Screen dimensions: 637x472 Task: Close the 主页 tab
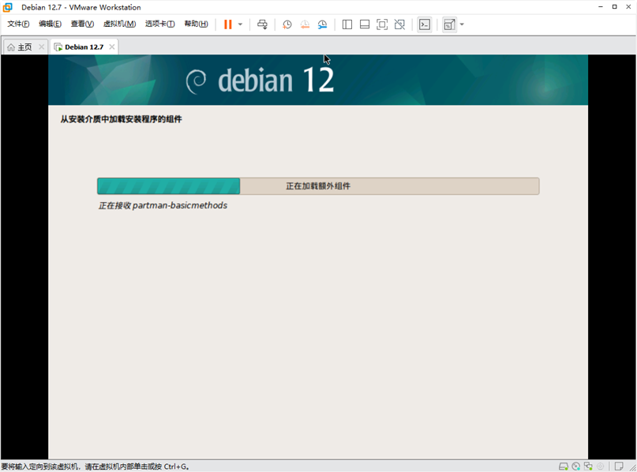click(x=41, y=47)
